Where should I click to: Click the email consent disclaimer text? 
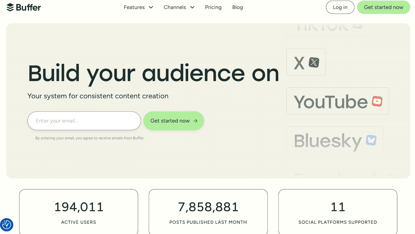(x=90, y=138)
